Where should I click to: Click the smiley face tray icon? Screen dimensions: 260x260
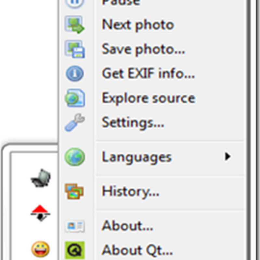[x=40, y=249]
